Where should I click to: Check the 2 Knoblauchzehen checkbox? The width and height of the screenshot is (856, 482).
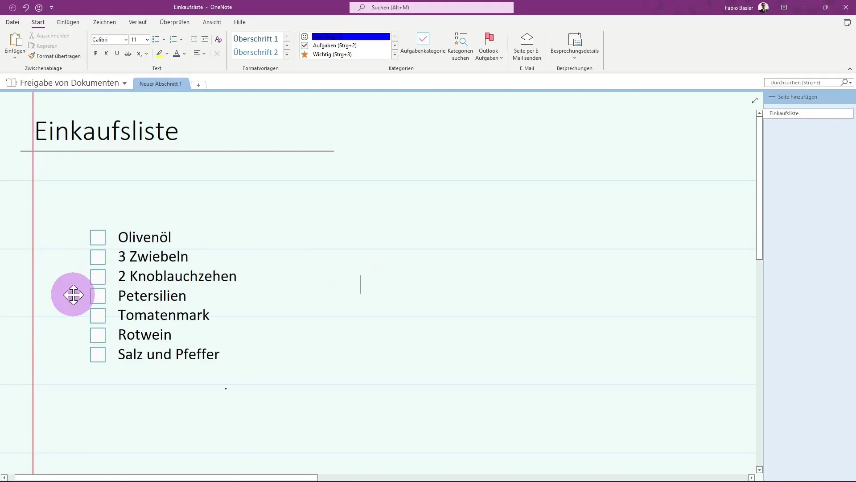tap(98, 277)
